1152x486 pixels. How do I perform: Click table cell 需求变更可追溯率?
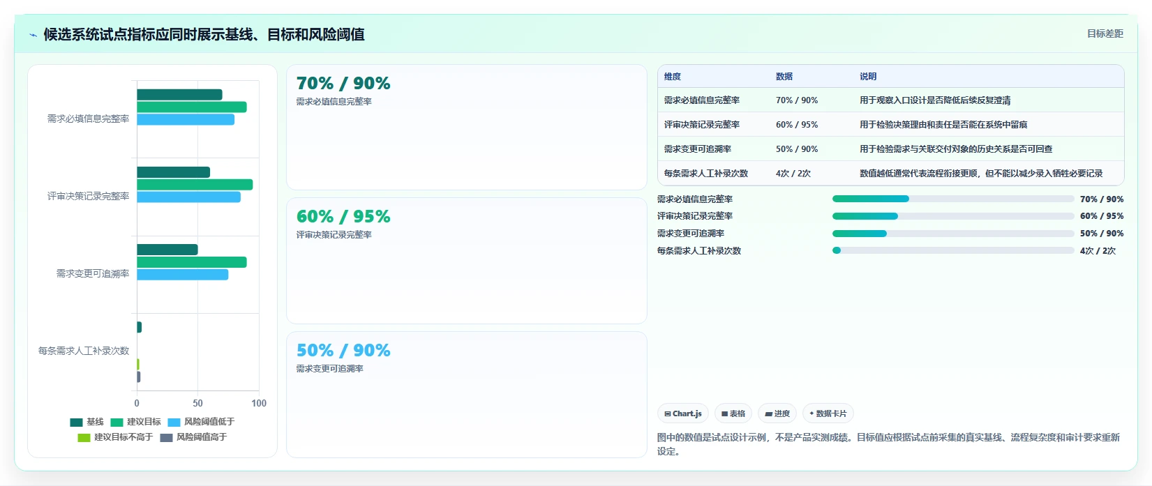click(698, 149)
